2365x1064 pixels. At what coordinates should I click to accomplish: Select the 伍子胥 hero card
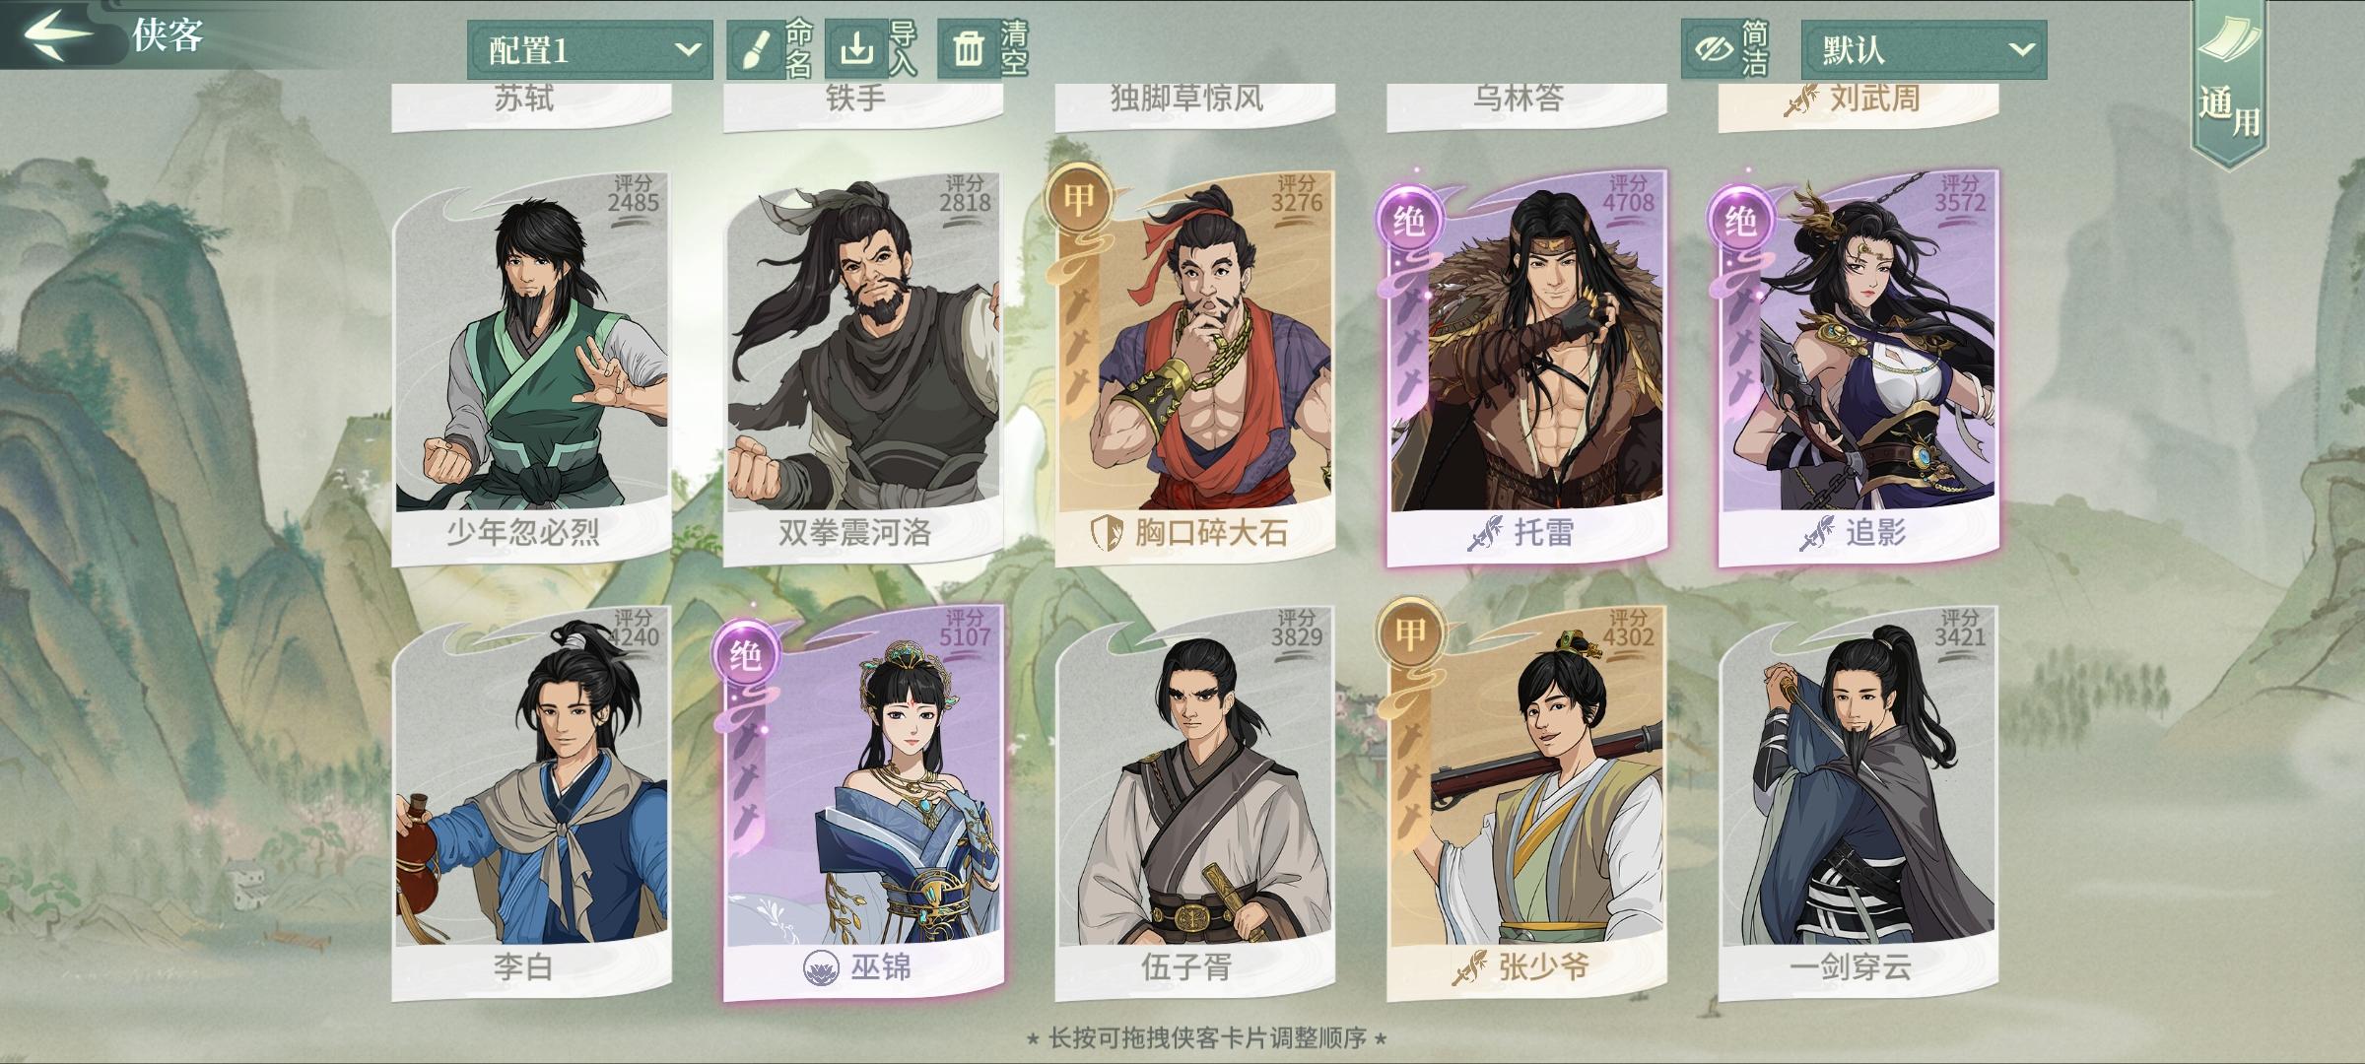(1194, 803)
